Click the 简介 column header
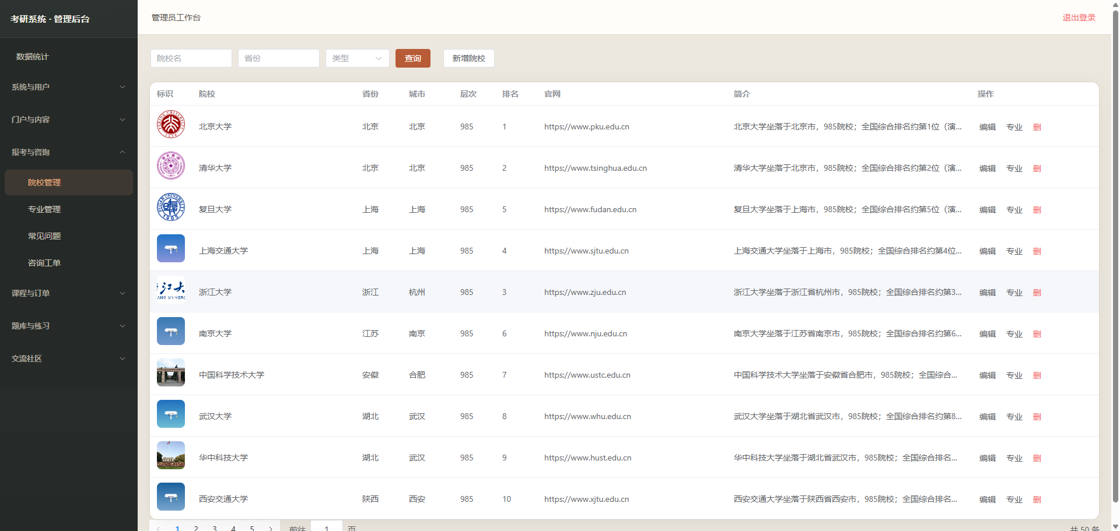The width and height of the screenshot is (1120, 531). pyautogui.click(x=742, y=94)
